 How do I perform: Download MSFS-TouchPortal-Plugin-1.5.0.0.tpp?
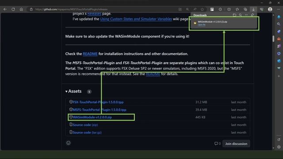pyautogui.click(x=99, y=110)
